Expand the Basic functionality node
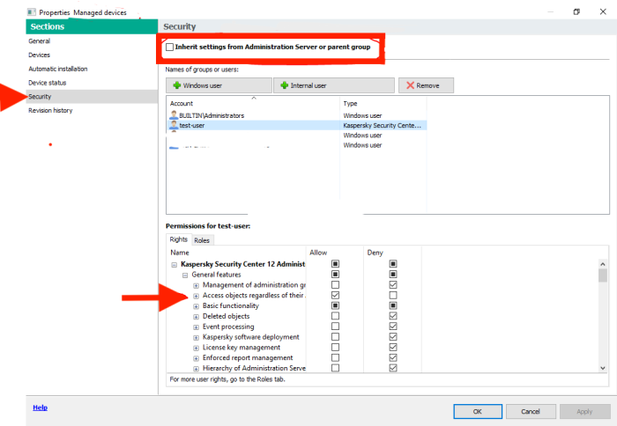The height and width of the screenshot is (426, 617). point(196,306)
